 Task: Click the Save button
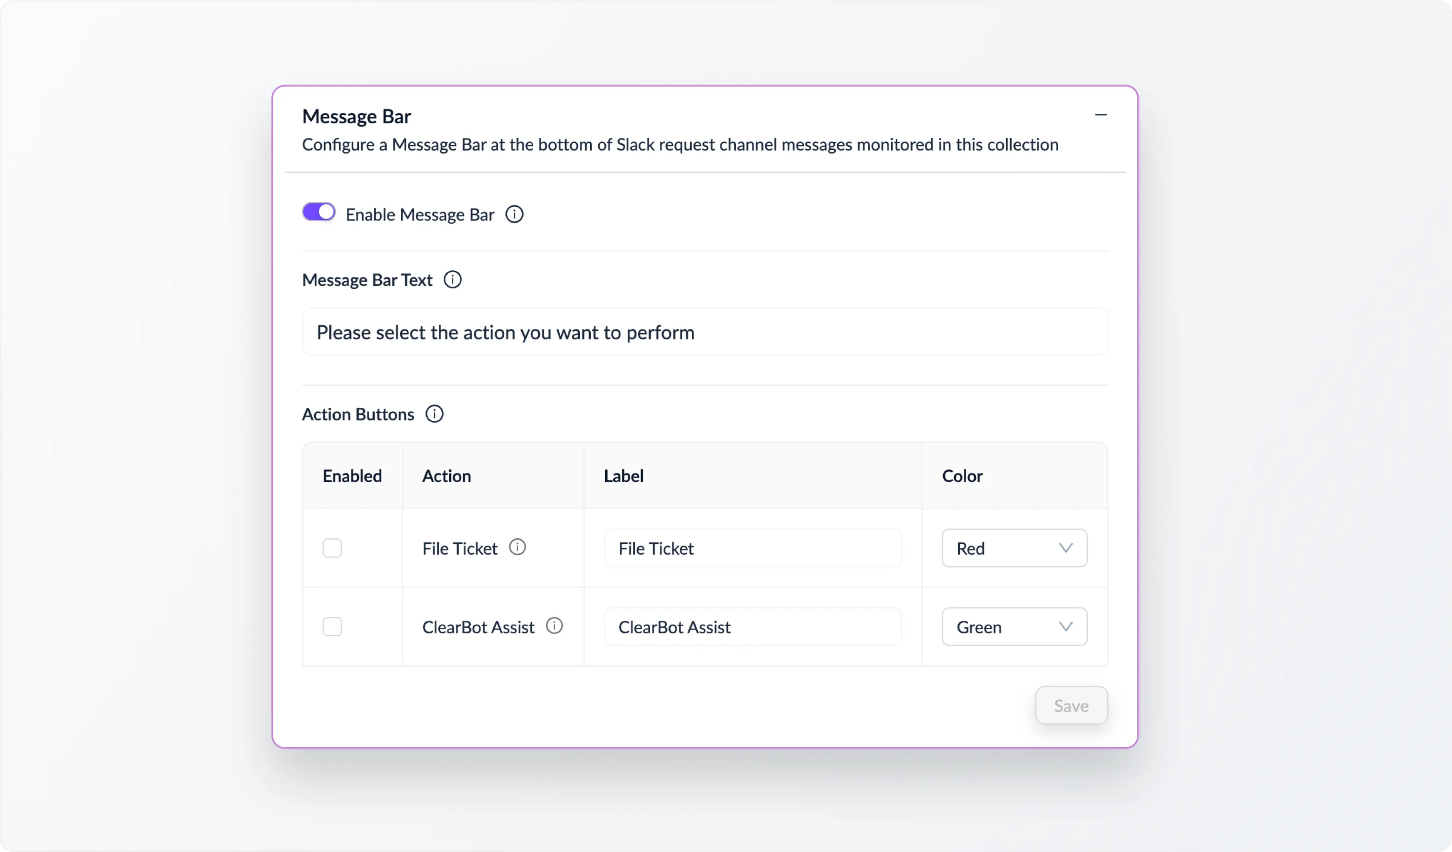(1071, 705)
